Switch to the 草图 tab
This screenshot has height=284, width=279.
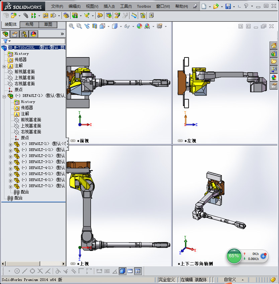[48, 24]
